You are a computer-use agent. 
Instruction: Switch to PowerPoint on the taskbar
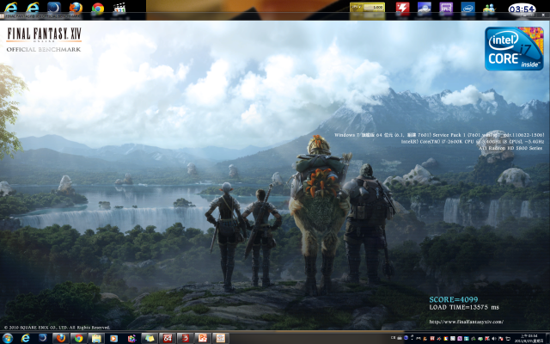click(x=203, y=338)
